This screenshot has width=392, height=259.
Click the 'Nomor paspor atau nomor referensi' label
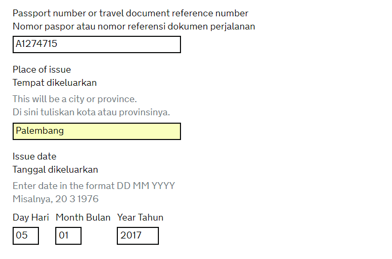tap(134, 26)
